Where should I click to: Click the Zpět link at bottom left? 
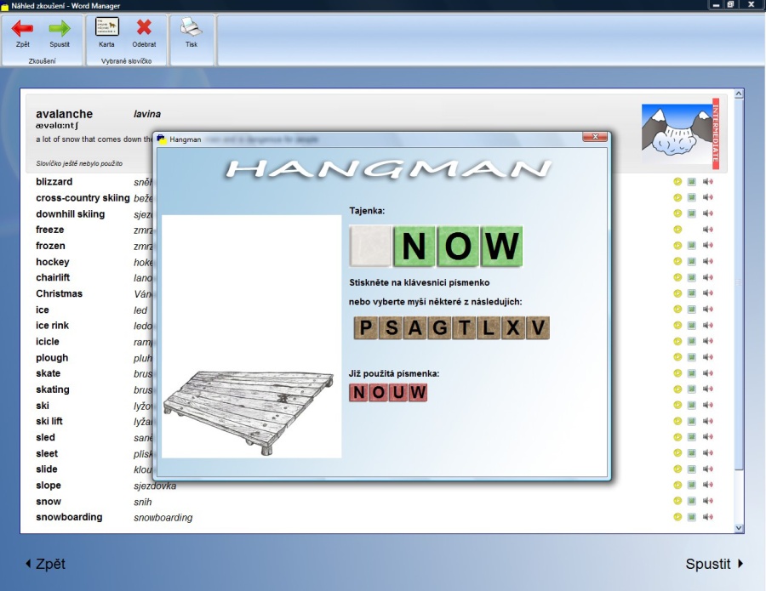[45, 564]
